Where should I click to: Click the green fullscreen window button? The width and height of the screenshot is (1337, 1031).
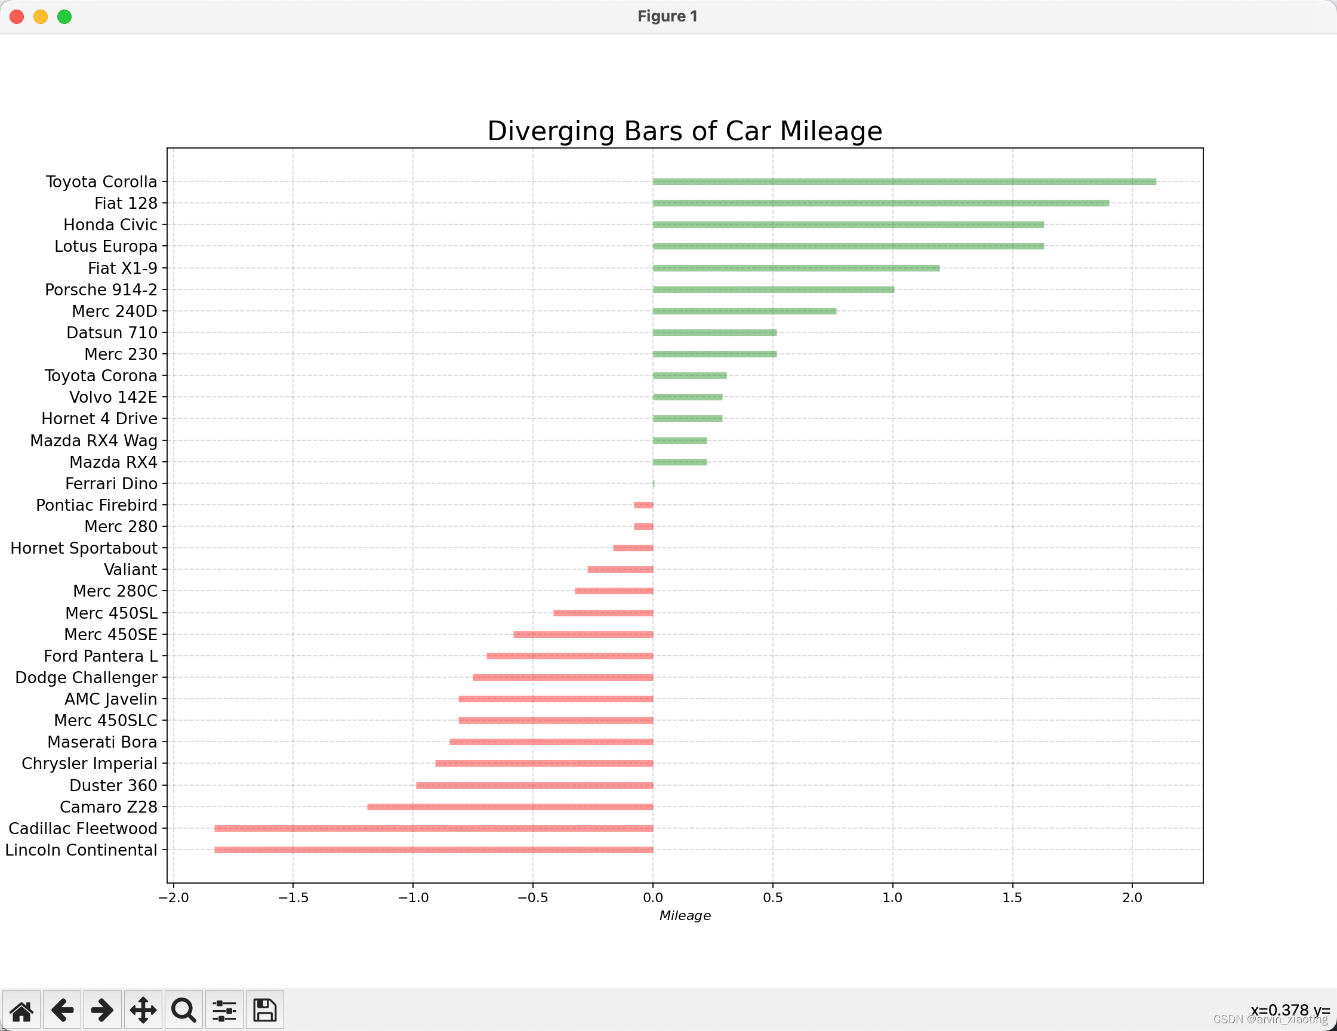(x=64, y=17)
